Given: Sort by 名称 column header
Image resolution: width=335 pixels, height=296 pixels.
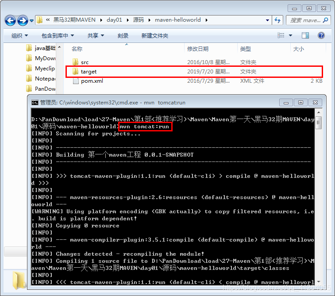Looking at the screenshot, I should 77,49.
